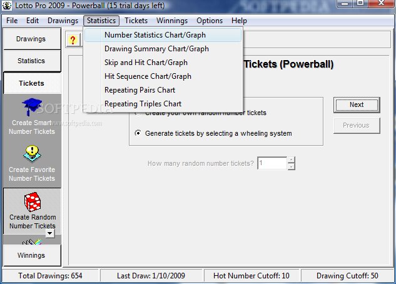The height and width of the screenshot is (284, 396).
Task: Switch to the Statistics sidebar section
Action: point(32,61)
